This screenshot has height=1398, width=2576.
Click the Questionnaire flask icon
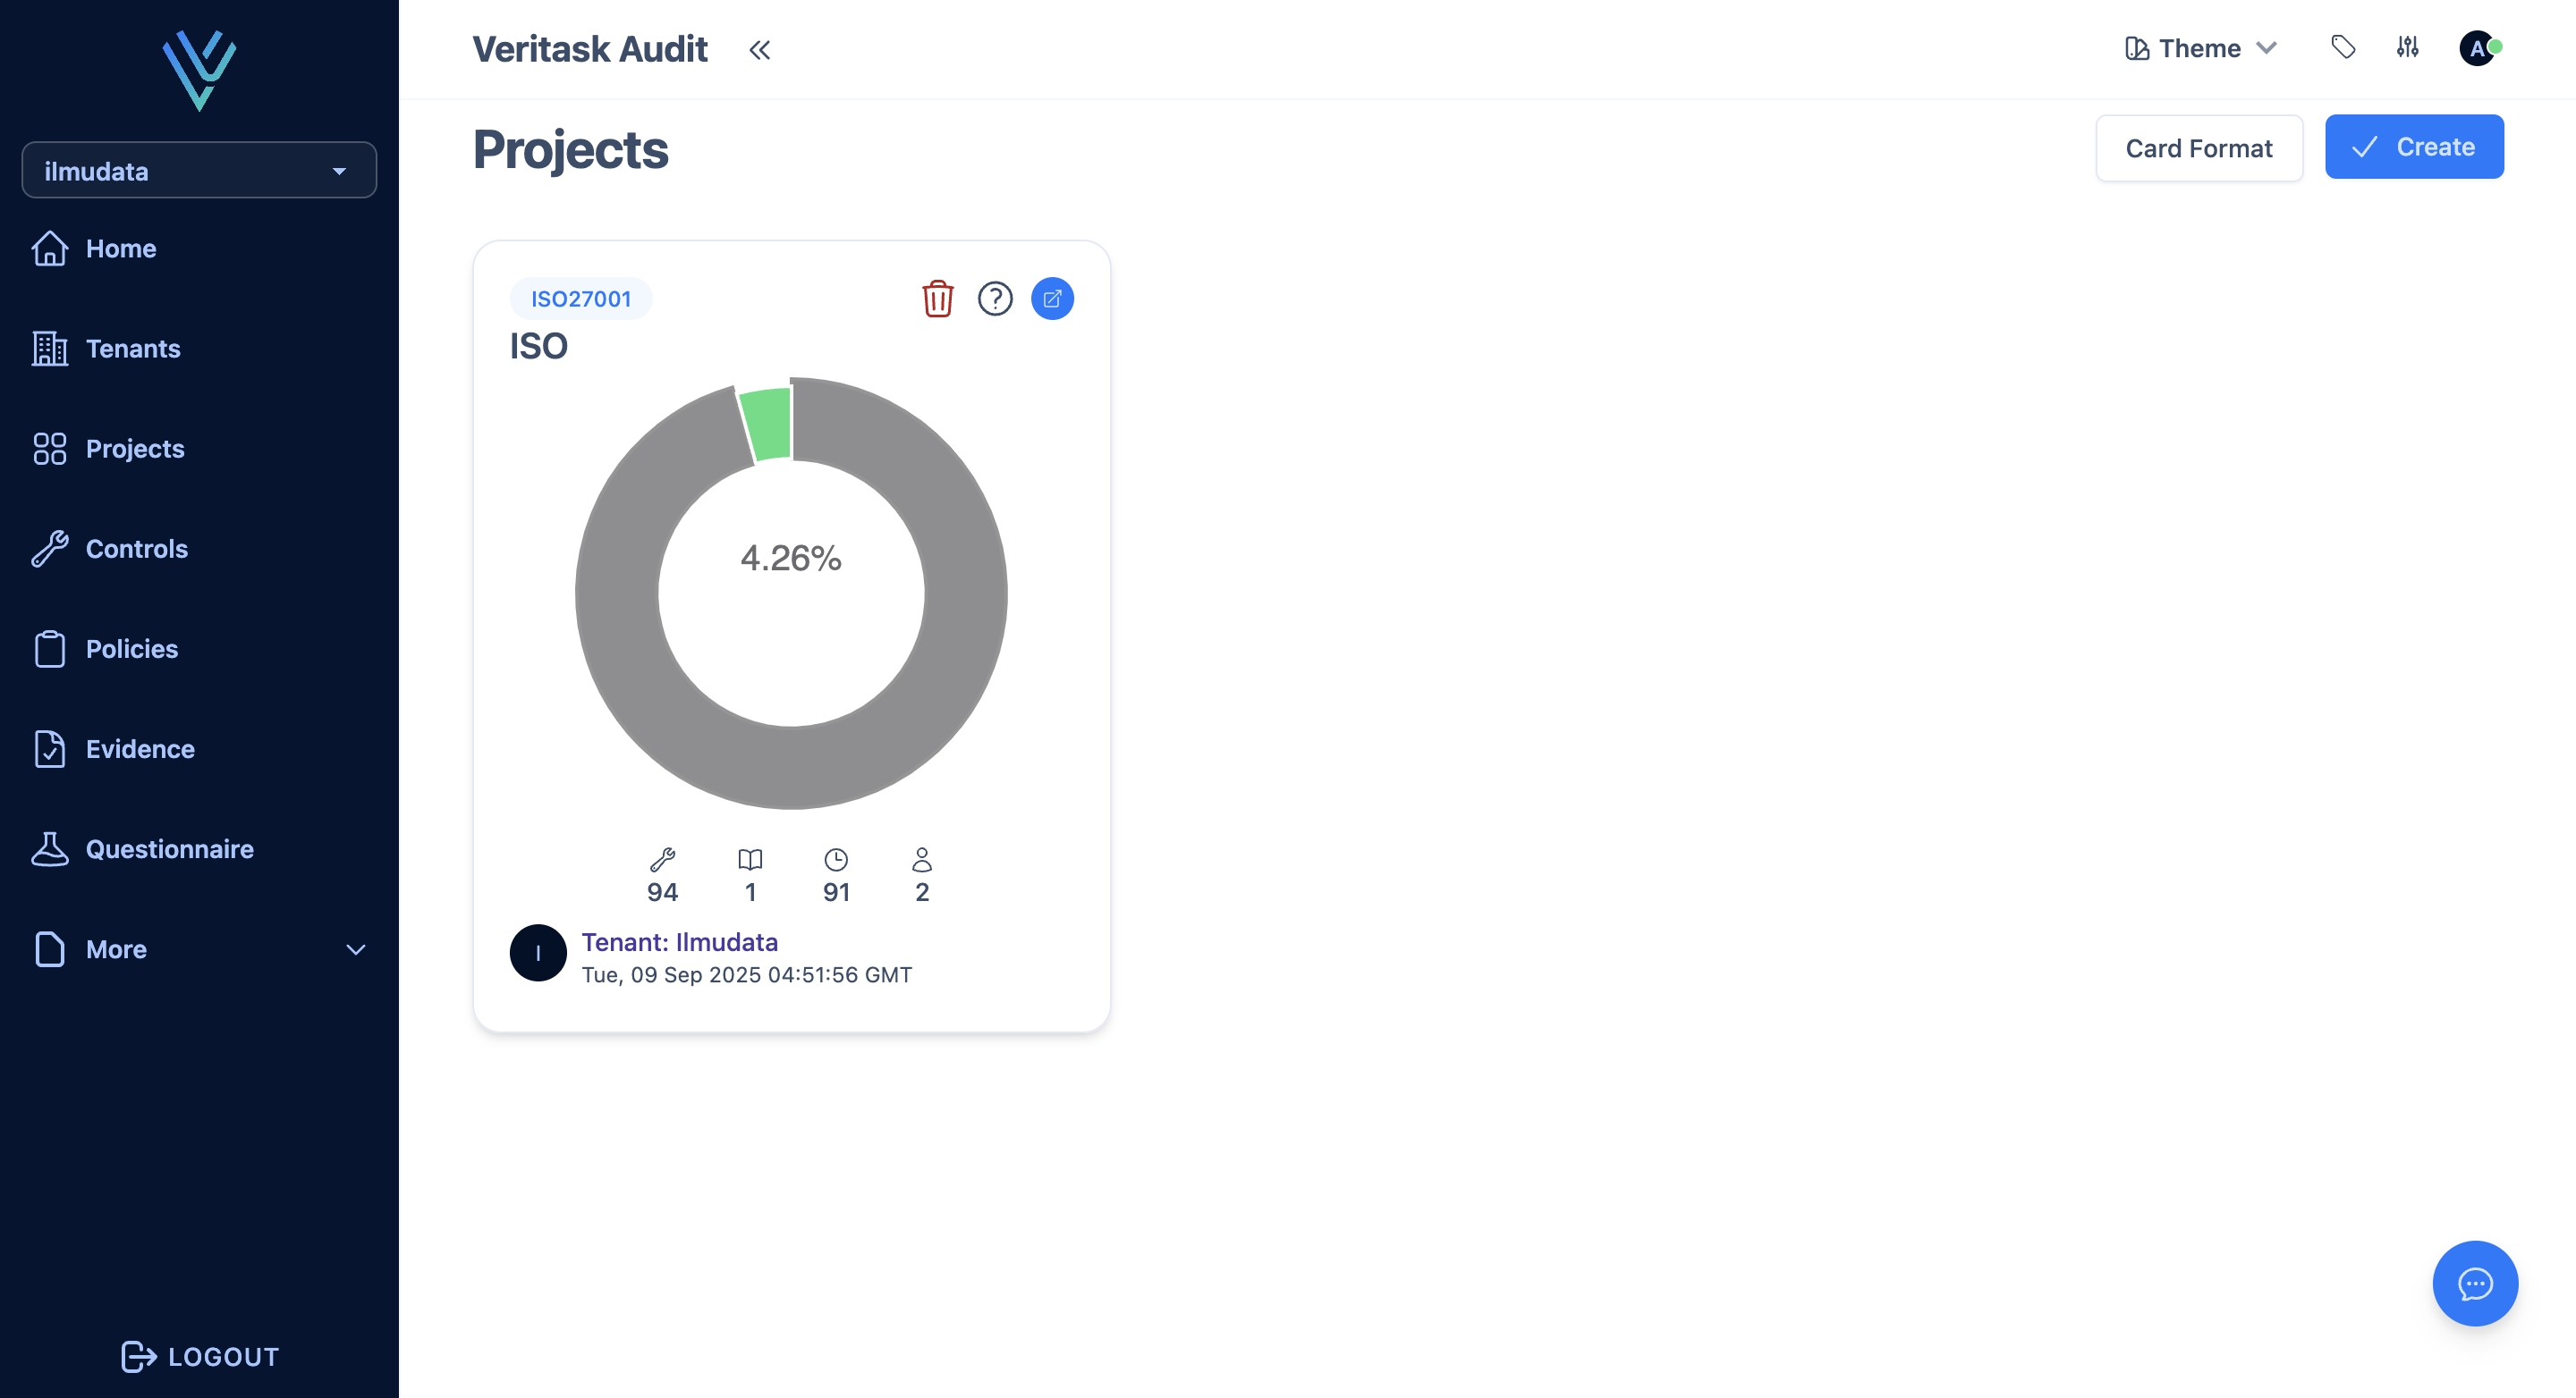(x=50, y=848)
